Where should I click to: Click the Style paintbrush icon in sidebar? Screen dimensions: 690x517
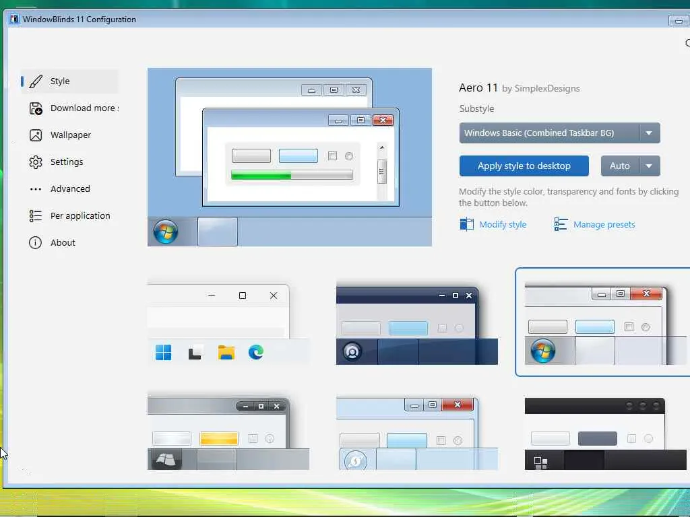36,81
